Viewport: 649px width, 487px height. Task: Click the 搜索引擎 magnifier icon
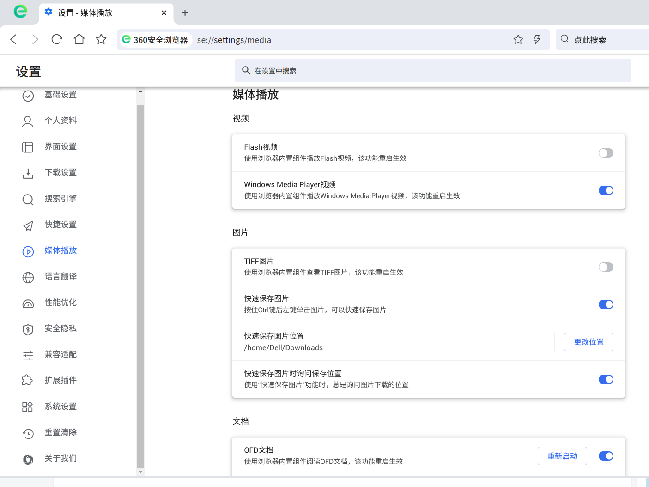[x=28, y=200]
